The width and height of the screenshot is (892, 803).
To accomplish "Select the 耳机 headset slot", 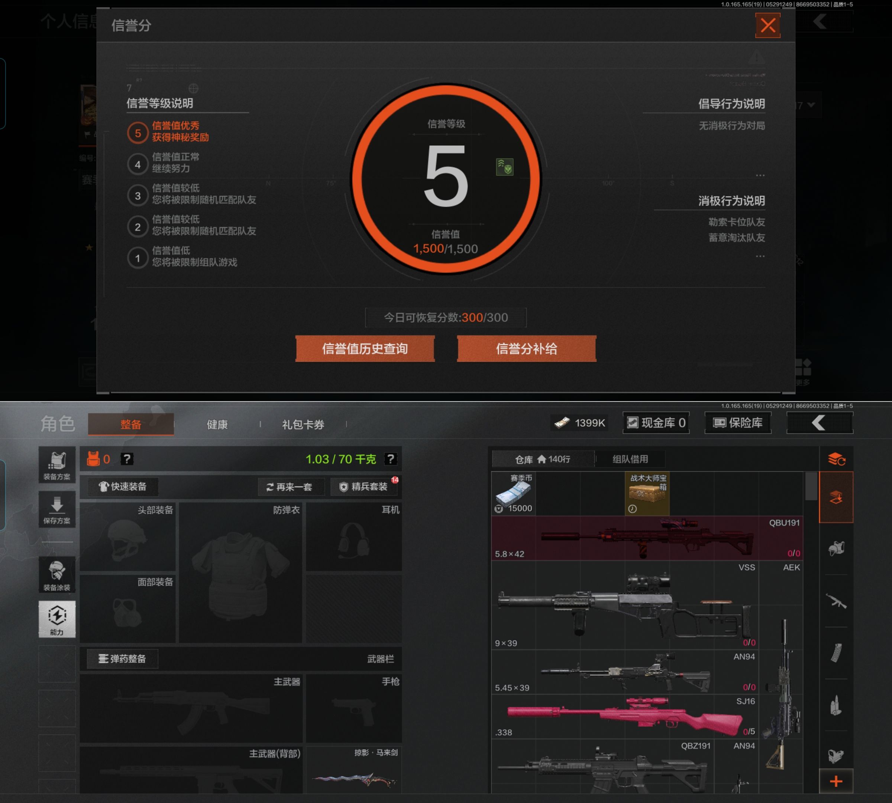I will (354, 536).
